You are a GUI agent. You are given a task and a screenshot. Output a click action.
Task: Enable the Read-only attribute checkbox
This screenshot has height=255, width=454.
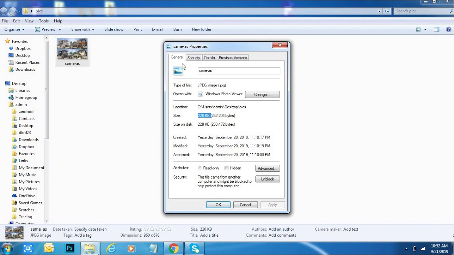tap(200, 168)
